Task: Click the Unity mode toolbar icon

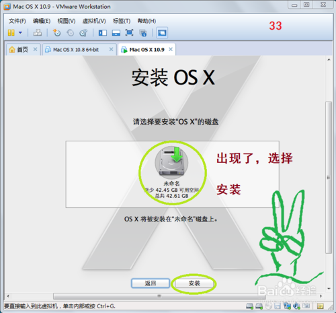Action: (x=143, y=33)
